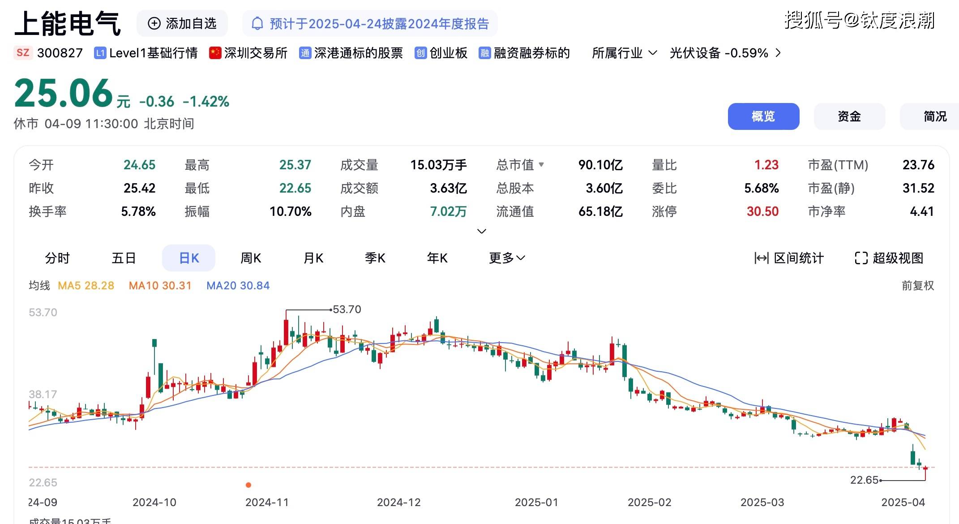The width and height of the screenshot is (959, 524).
Task: Open the 简况 profile tab
Action: (x=929, y=116)
